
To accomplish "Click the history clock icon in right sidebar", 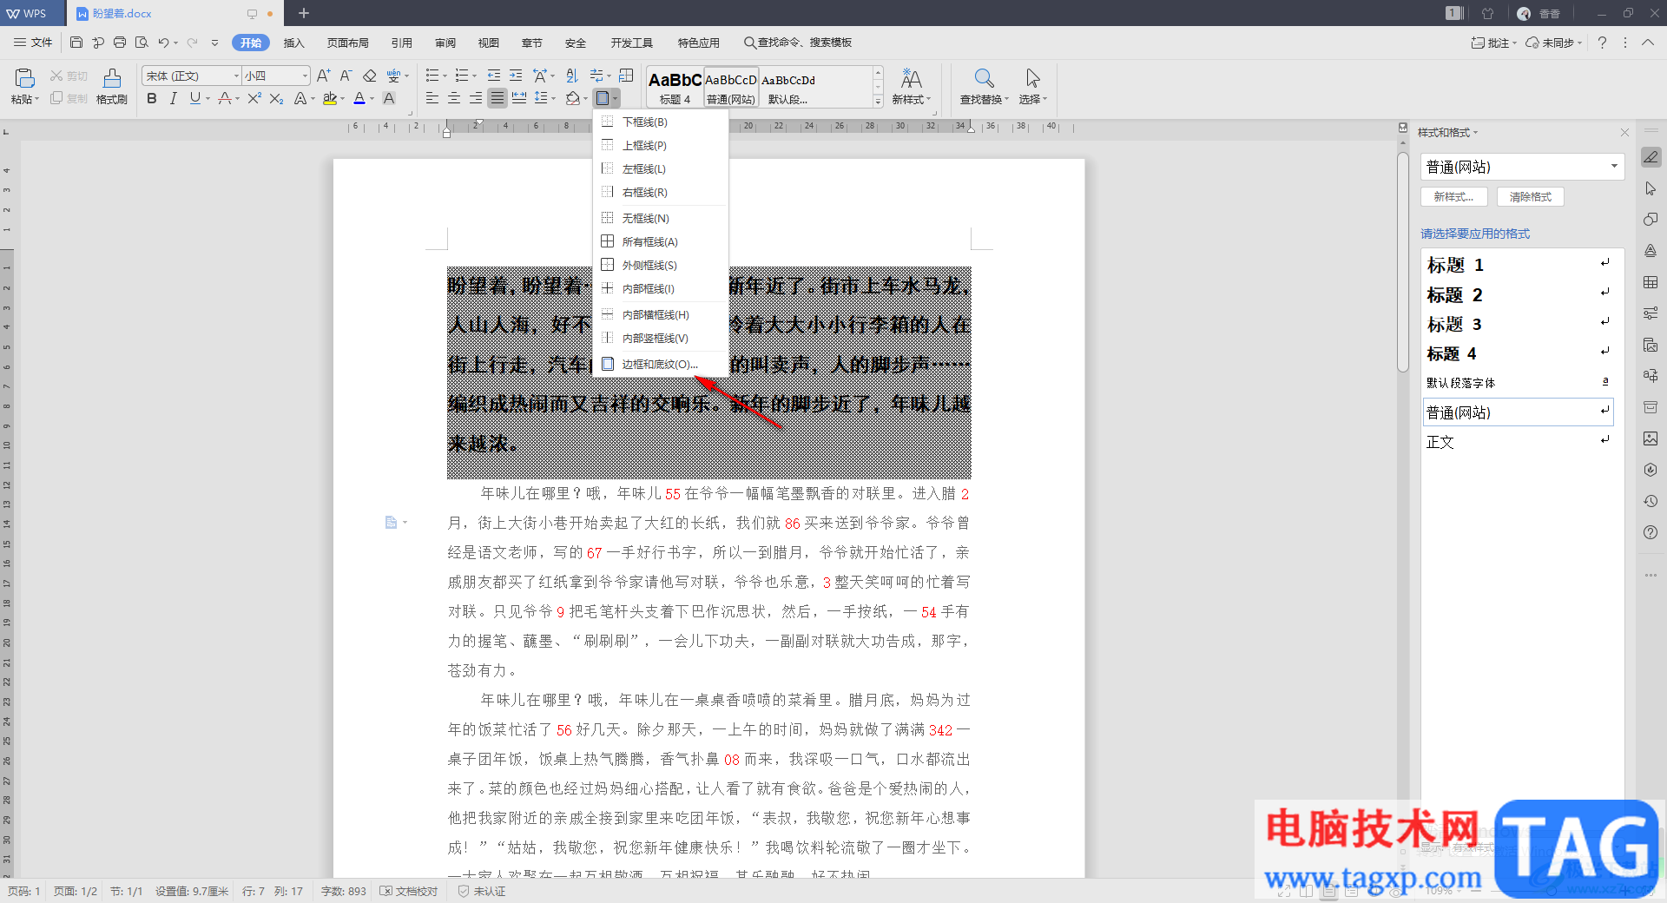I will 1651,501.
